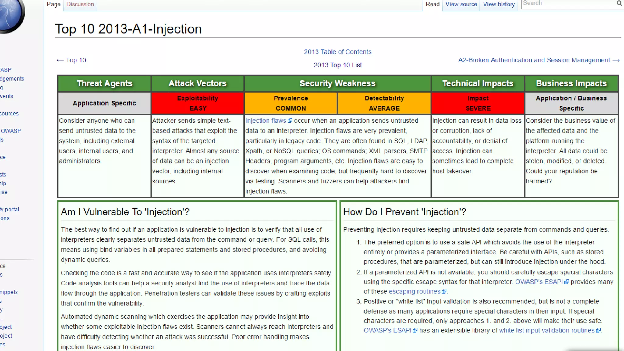This screenshot has width=624, height=351.
Task: Click external link icon after Injection flaws
Action: [x=290, y=121]
